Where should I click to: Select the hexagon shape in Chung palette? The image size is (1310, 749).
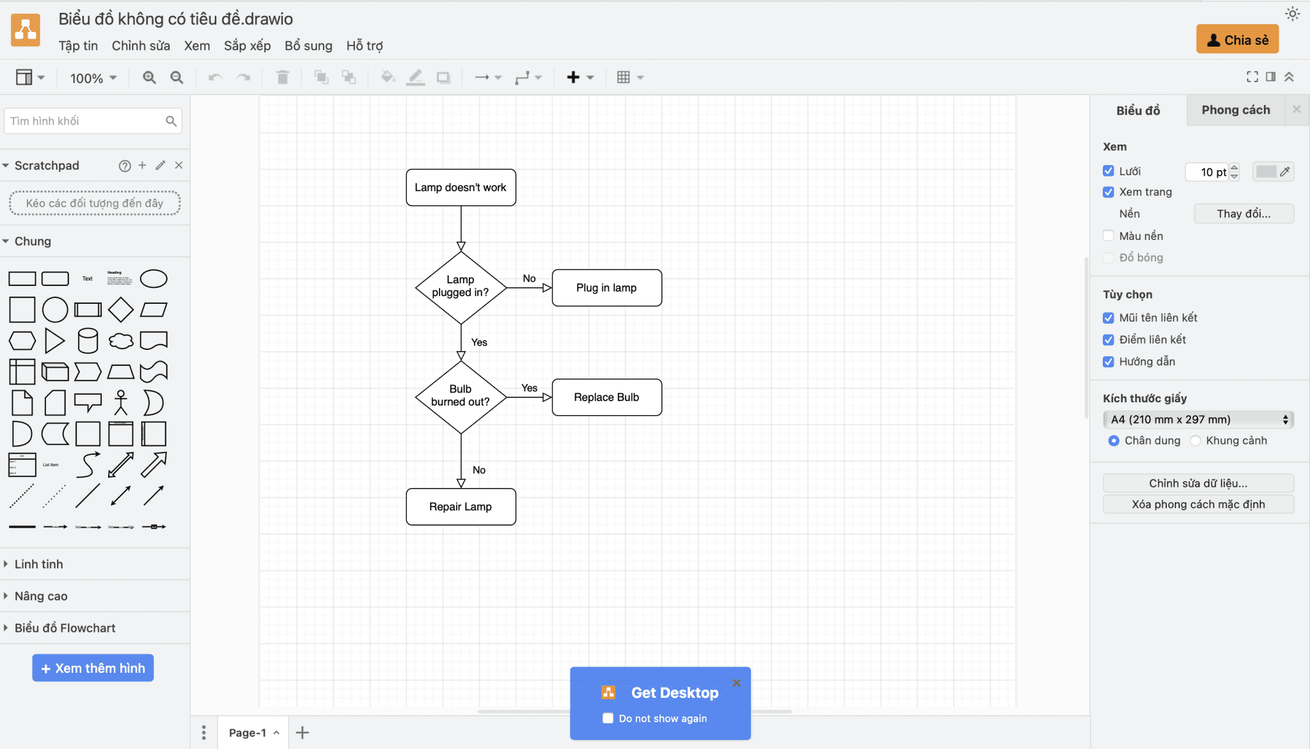click(22, 341)
